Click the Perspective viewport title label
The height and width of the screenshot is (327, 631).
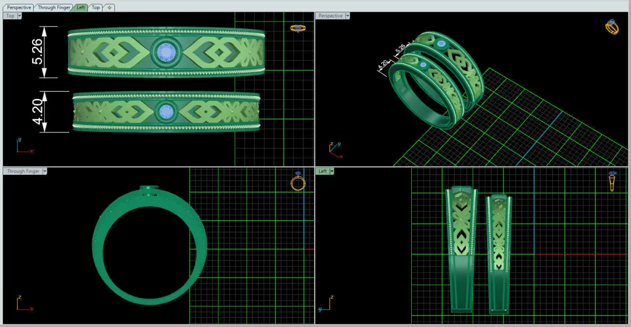330,16
